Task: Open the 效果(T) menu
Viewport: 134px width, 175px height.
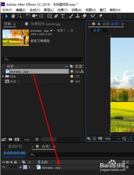Action: click(63, 10)
